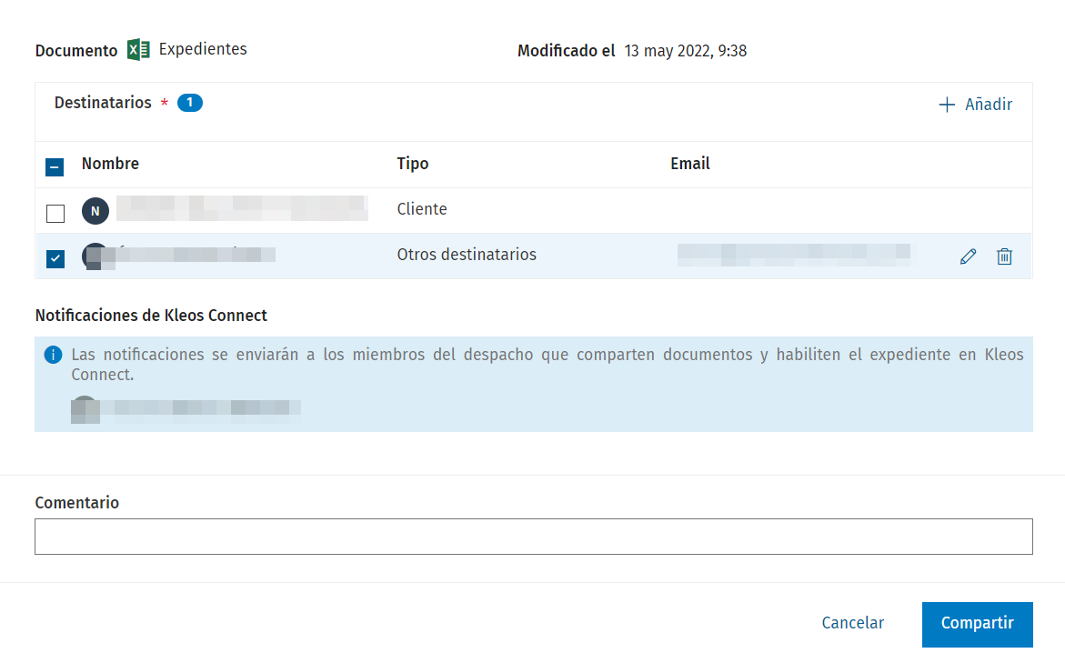The height and width of the screenshot is (663, 1065).
Task: Click the Excel document icon
Action: pos(138,50)
